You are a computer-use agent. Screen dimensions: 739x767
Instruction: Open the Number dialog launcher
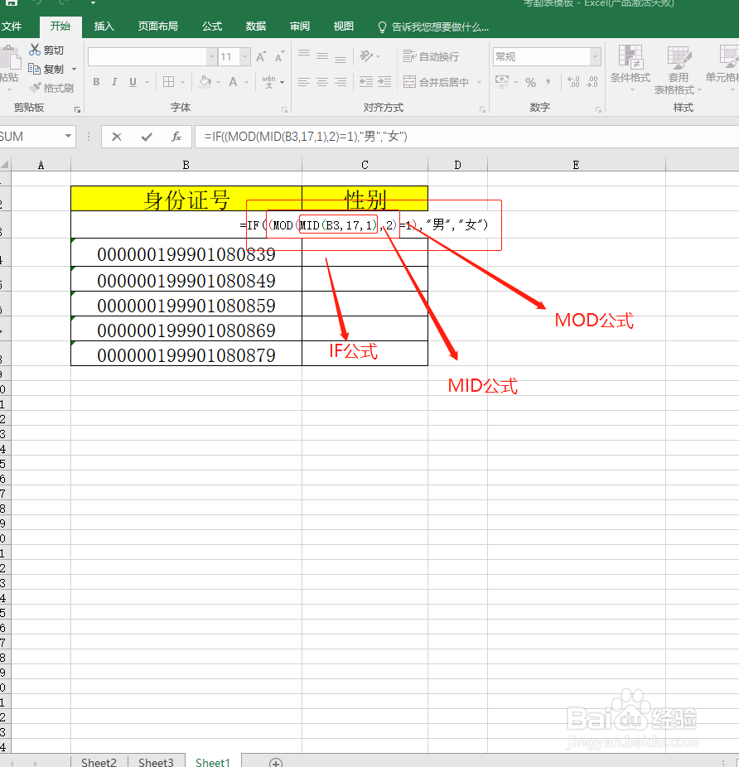pyautogui.click(x=598, y=109)
